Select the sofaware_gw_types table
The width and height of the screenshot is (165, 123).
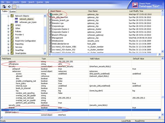[x=28, y=22]
